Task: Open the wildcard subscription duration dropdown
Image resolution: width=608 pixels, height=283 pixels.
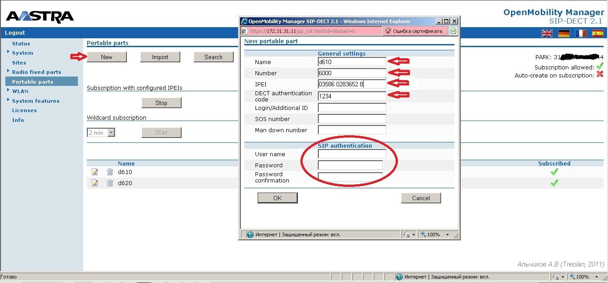Action: coord(101,132)
